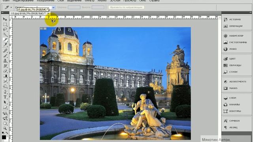Open the Фильтр menu

pyautogui.click(x=89, y=1)
